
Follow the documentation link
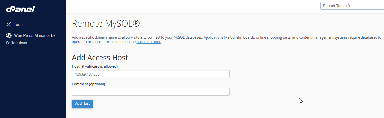coord(149,42)
